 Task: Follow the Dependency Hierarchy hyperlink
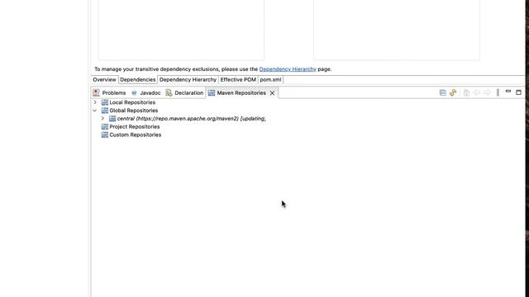[288, 69]
